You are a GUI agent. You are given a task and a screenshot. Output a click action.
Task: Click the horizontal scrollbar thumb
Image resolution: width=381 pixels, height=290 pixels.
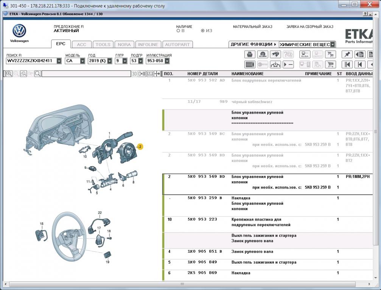coord(182,284)
